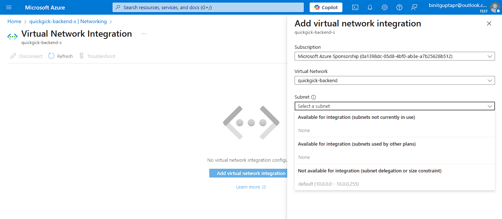Click the account email binitguptapr@outlook.c...
The image size is (502, 219).
(458, 6)
